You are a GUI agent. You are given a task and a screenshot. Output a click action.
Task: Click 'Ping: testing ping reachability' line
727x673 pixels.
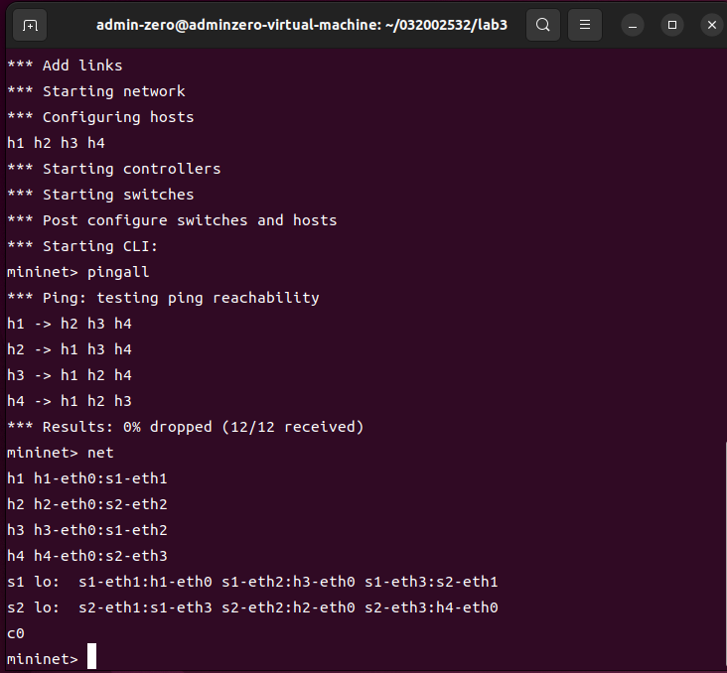[163, 298]
